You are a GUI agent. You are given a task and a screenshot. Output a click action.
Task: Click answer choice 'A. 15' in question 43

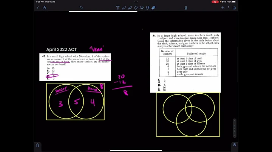point(51,68)
